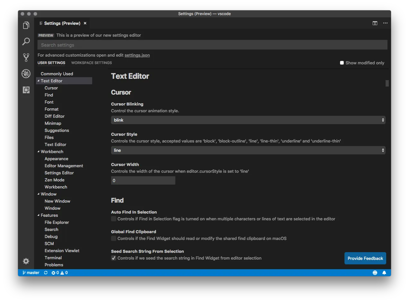409x302 pixels.
Task: Click the split editor icon
Action: pos(375,23)
